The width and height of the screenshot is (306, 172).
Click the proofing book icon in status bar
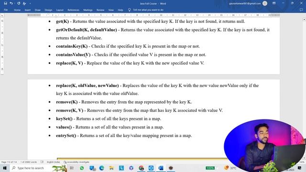(x=42, y=162)
